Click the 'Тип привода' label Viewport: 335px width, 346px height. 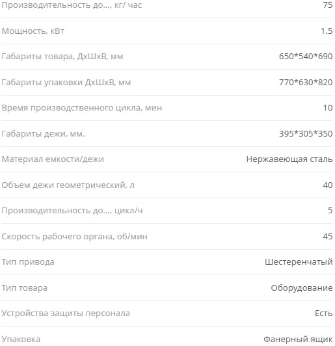tap(28, 262)
